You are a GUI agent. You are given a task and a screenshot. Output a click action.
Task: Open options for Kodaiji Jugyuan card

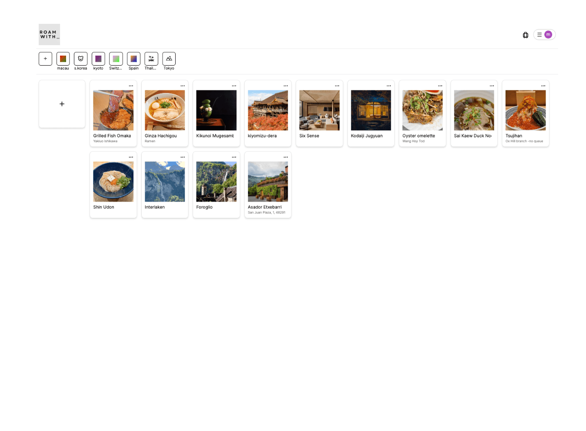click(x=389, y=86)
